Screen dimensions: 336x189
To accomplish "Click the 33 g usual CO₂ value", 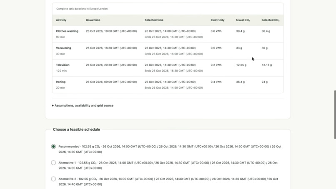I will point(239,48).
